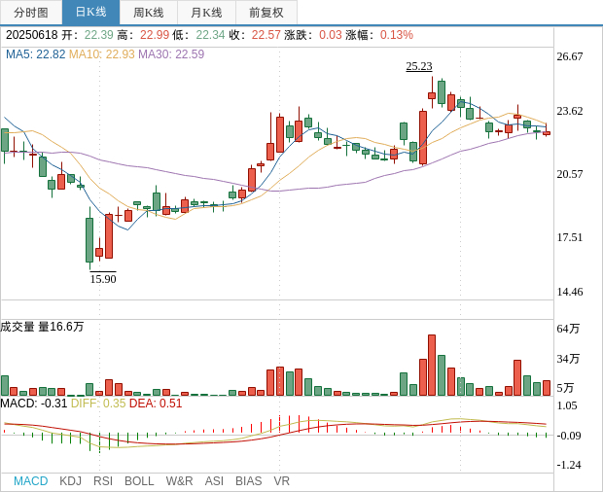Open the VR indicator

(282, 481)
